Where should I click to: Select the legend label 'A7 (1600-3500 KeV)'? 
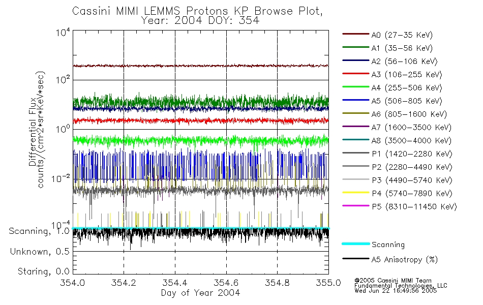click(x=411, y=128)
